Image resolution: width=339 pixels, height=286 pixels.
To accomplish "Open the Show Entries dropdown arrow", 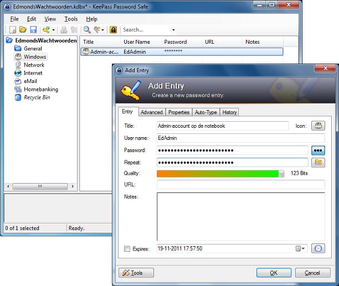I will coord(102,30).
